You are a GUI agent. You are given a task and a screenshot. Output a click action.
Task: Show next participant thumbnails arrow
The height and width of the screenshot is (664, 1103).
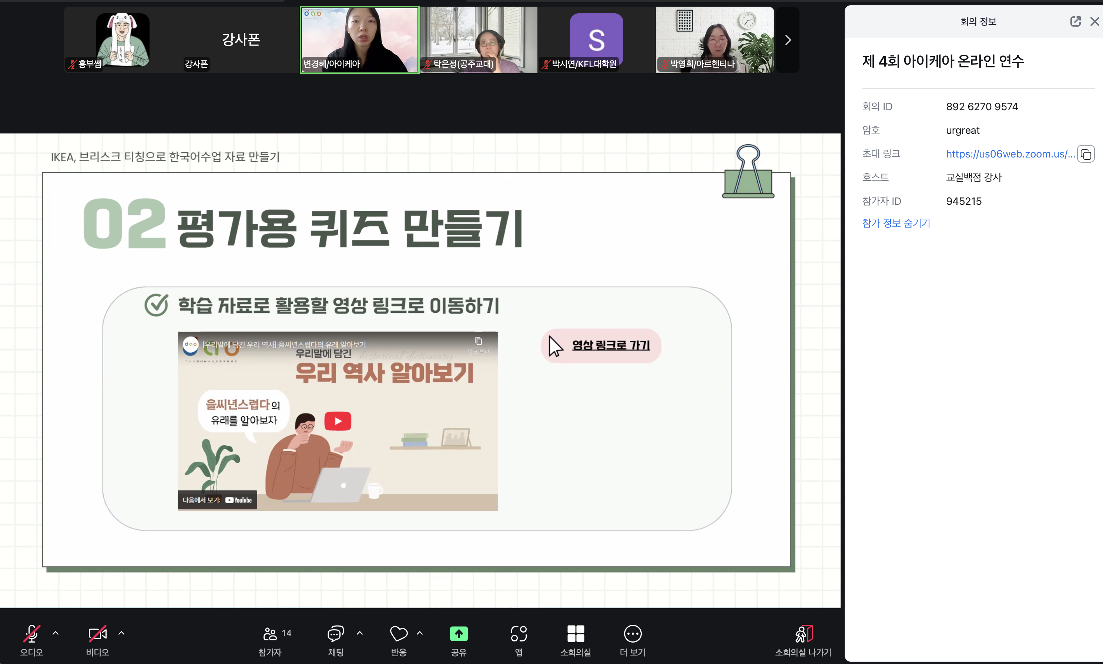coord(788,40)
